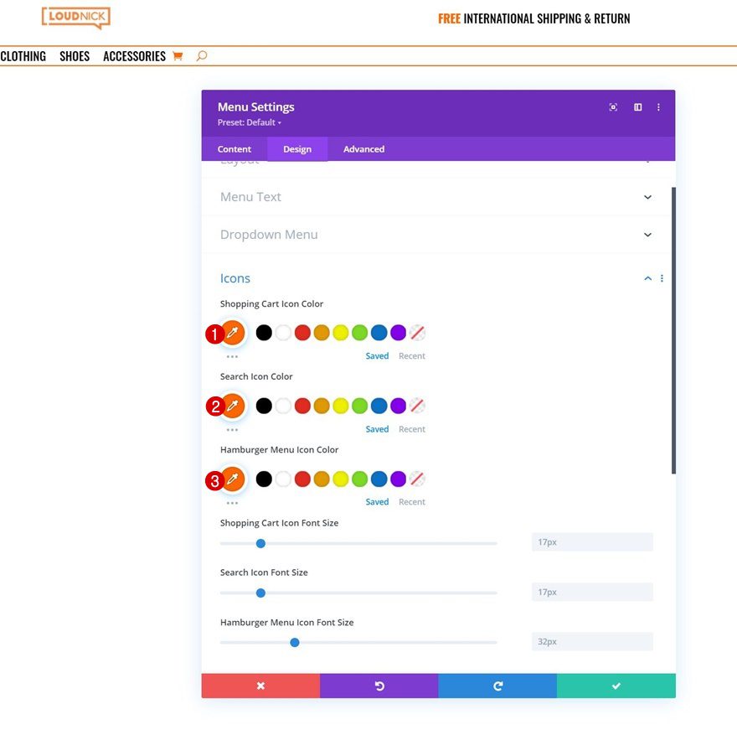Viewport: 737px width, 730px height.
Task: Reset the Shopping Cart Icon Color swatch
Action: pos(417,332)
